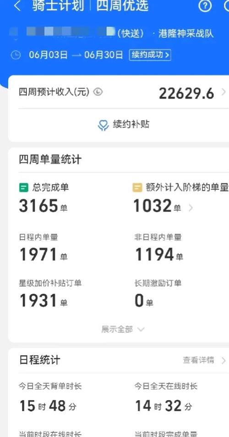Tap the (快送) delivery type label
This screenshot has width=229, height=437.
[x=131, y=34]
